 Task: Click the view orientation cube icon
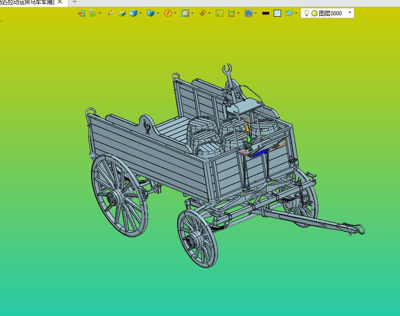coord(151,13)
